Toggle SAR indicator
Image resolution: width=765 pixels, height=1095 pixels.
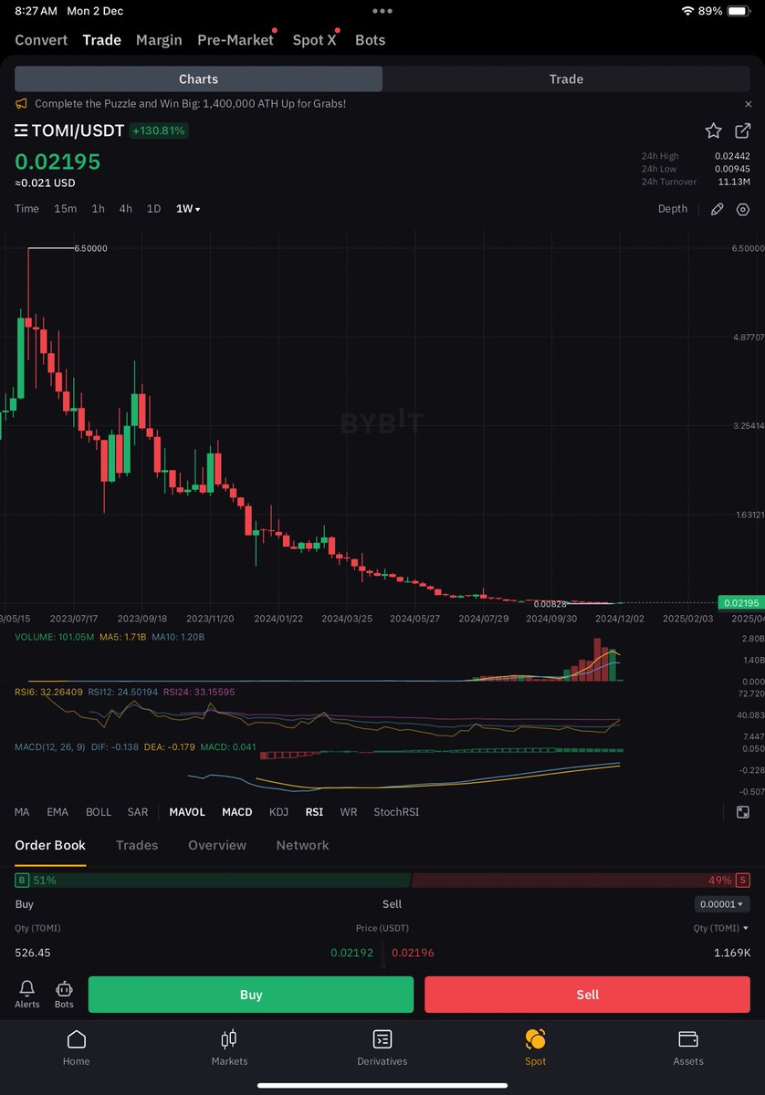pyautogui.click(x=138, y=811)
